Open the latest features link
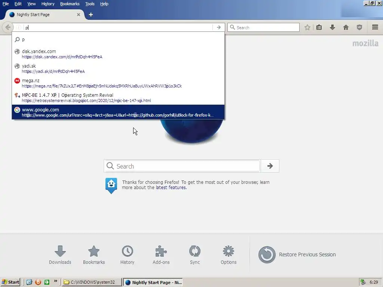This screenshot has width=383, height=287. 171,188
